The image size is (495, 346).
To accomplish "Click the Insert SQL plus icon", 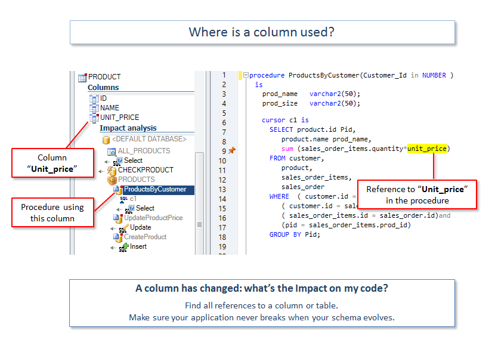I will coord(123,247).
